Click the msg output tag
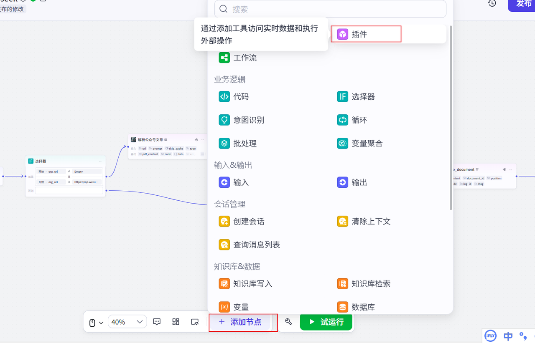The image size is (535, 343). point(479,184)
